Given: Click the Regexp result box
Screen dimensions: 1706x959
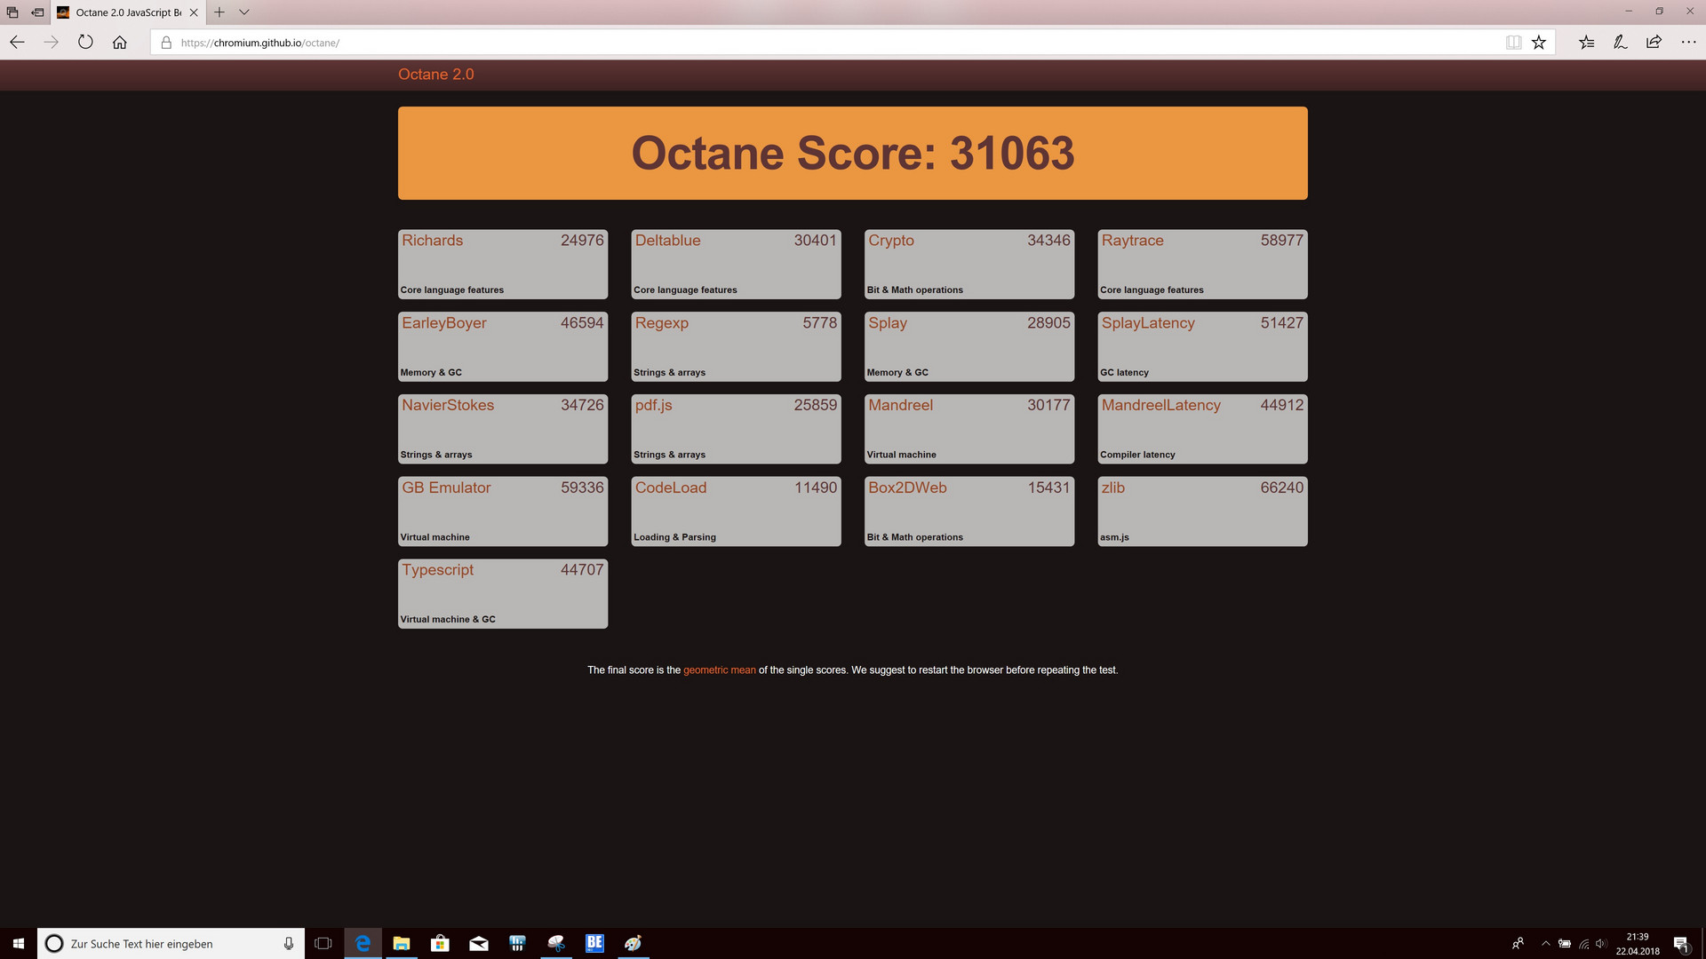Looking at the screenshot, I should tap(736, 347).
